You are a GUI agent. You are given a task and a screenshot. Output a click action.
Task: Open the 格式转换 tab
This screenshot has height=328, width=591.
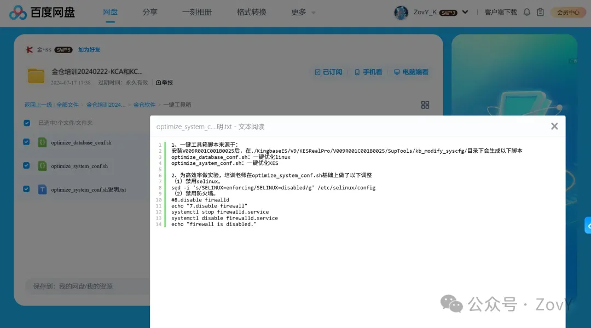click(x=251, y=12)
